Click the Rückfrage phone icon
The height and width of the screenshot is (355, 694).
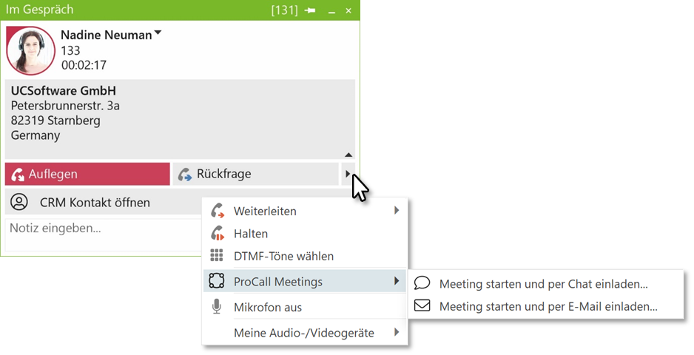(184, 175)
